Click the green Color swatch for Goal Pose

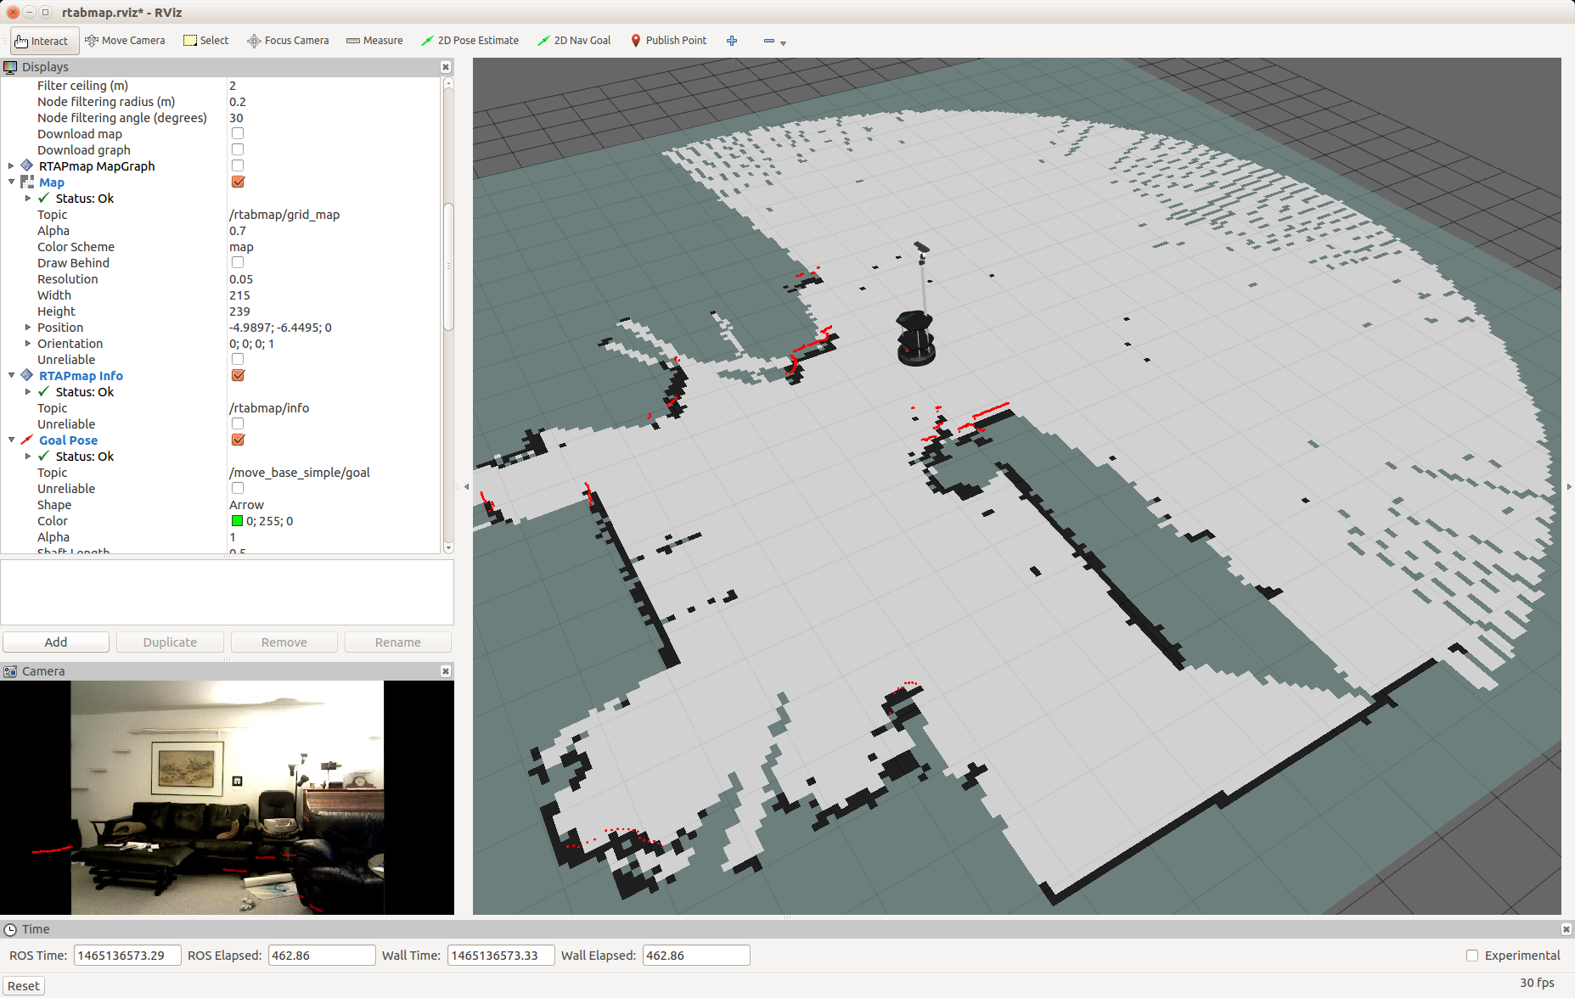click(238, 521)
